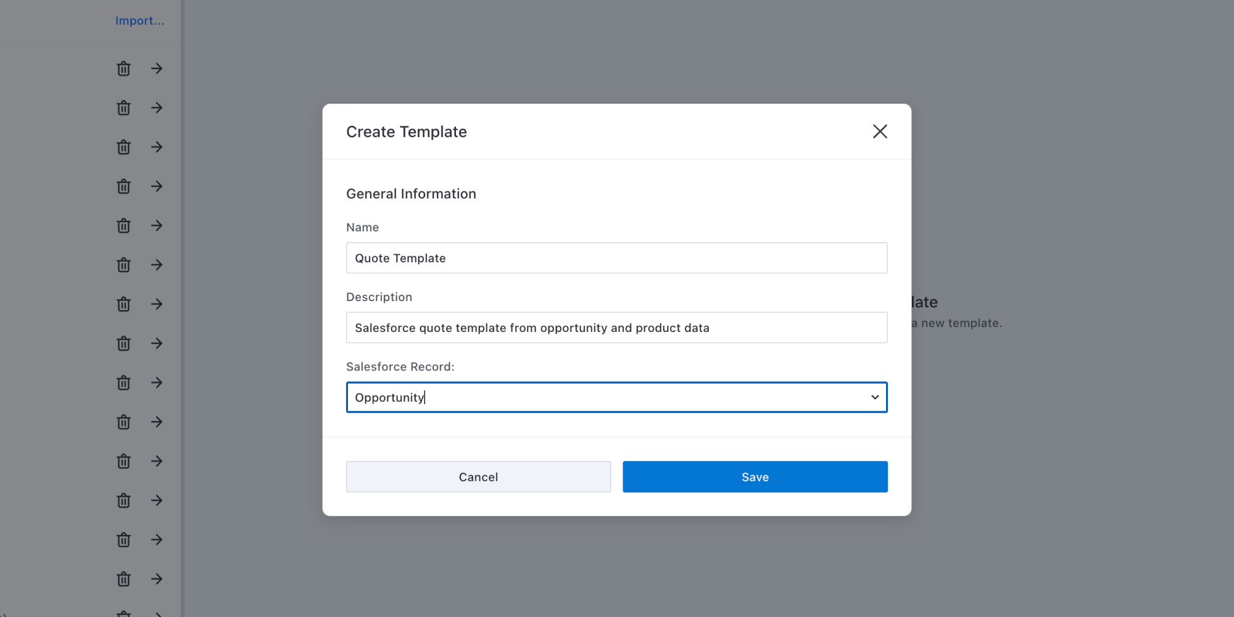Click the trash icon on the second template row
Image resolution: width=1234 pixels, height=617 pixels.
(123, 107)
